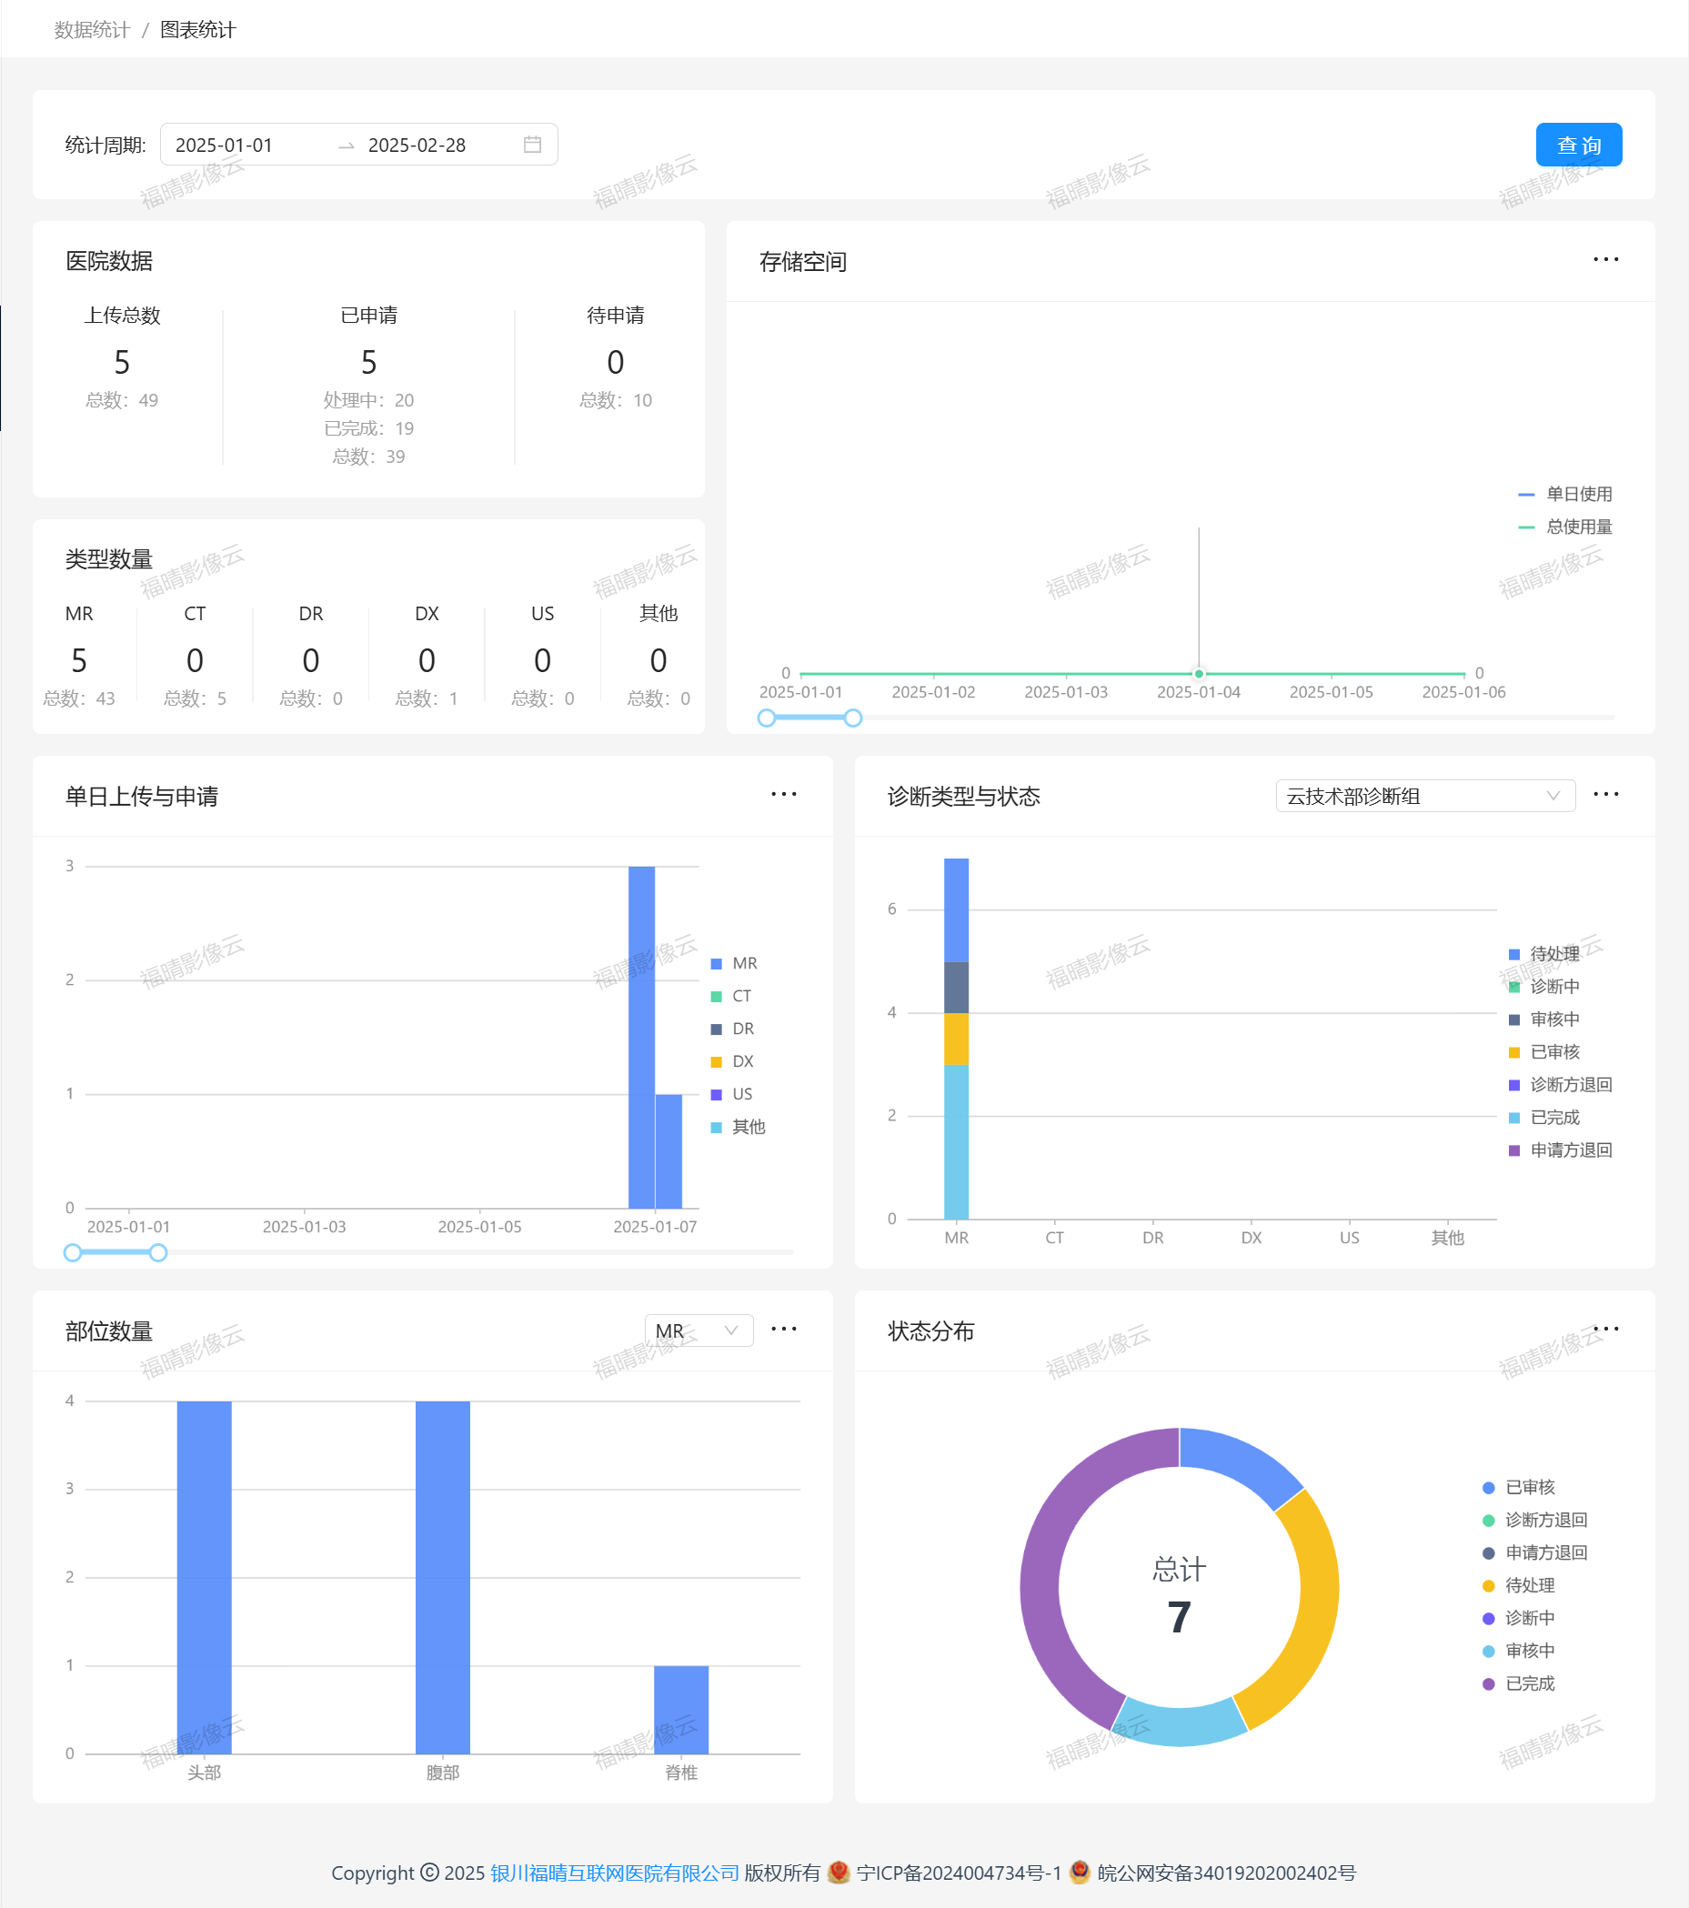Open more options for 状态分布 chart

(x=1605, y=1330)
